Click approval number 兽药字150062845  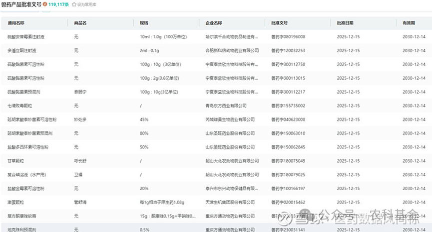tap(288, 147)
